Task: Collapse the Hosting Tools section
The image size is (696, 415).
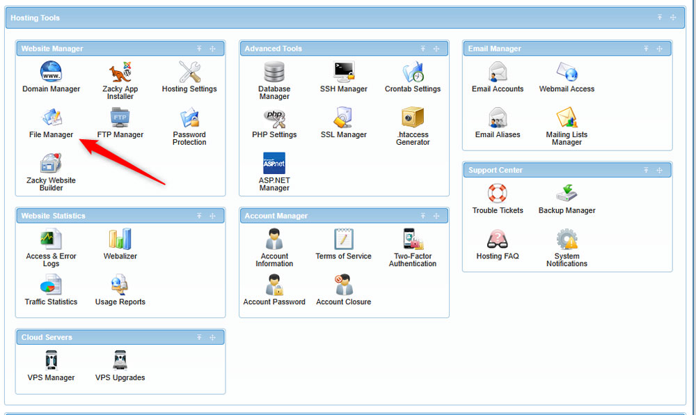Action: [658, 17]
